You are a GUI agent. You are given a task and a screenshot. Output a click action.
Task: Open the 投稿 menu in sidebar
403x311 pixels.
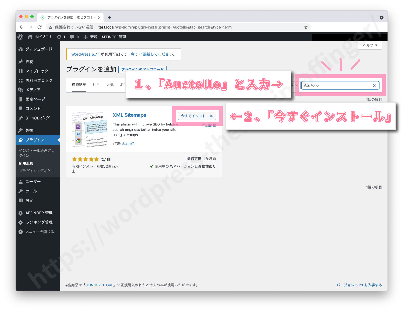[38, 62]
